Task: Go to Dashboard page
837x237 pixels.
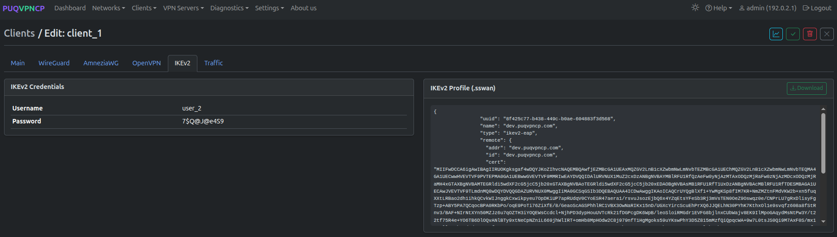Action: pos(70,8)
